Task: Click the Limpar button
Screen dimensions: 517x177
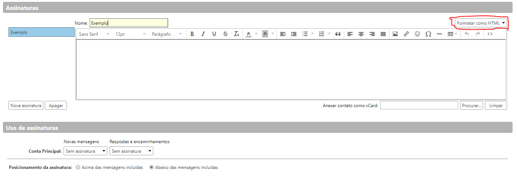Action: (x=496, y=105)
